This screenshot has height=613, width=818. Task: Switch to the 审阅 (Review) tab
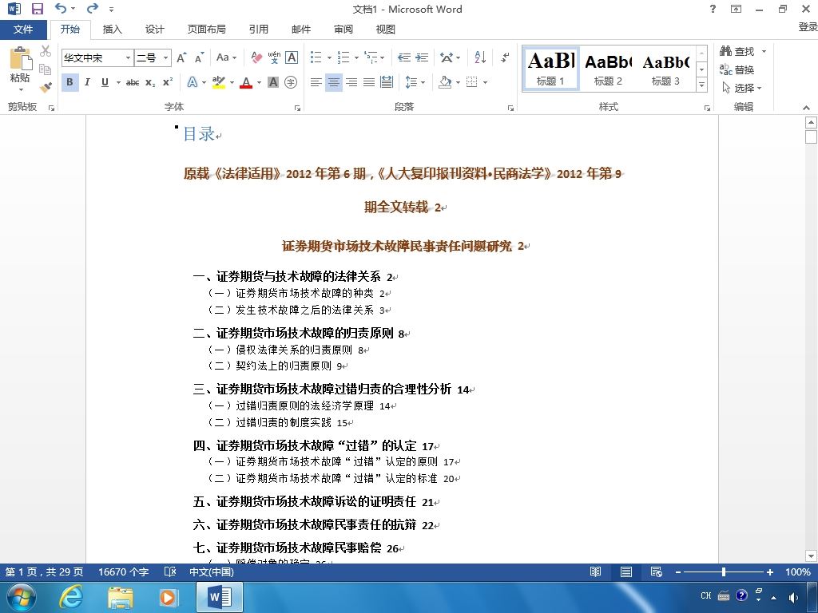pos(343,30)
